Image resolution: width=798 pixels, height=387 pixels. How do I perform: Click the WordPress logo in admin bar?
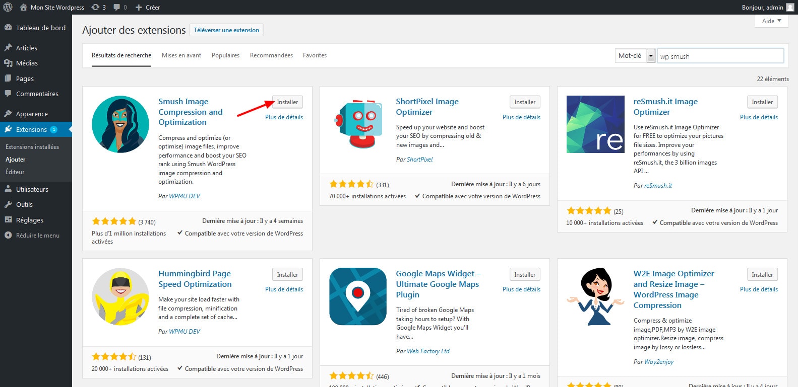pyautogui.click(x=8, y=7)
